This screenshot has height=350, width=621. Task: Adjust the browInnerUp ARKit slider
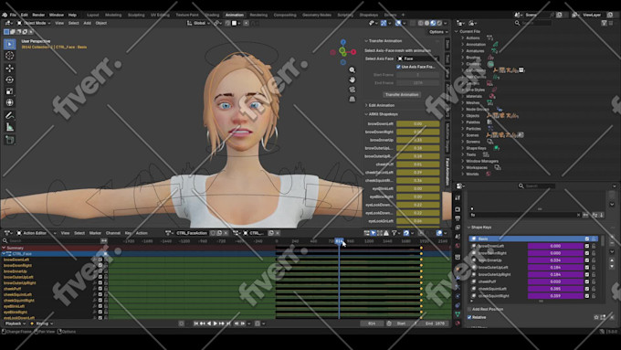(x=418, y=140)
